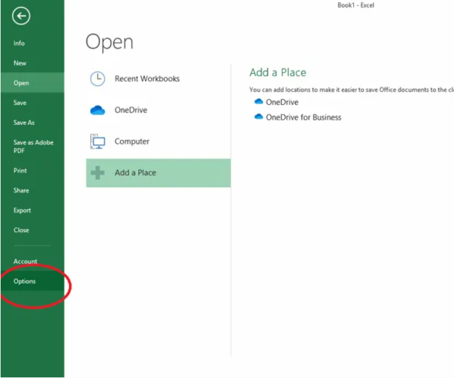Select Add a Place entry
The height and width of the screenshot is (378, 454).
158,173
